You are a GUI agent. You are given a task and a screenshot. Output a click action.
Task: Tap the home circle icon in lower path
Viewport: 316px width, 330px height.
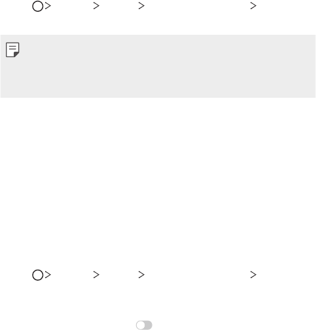click(x=38, y=275)
